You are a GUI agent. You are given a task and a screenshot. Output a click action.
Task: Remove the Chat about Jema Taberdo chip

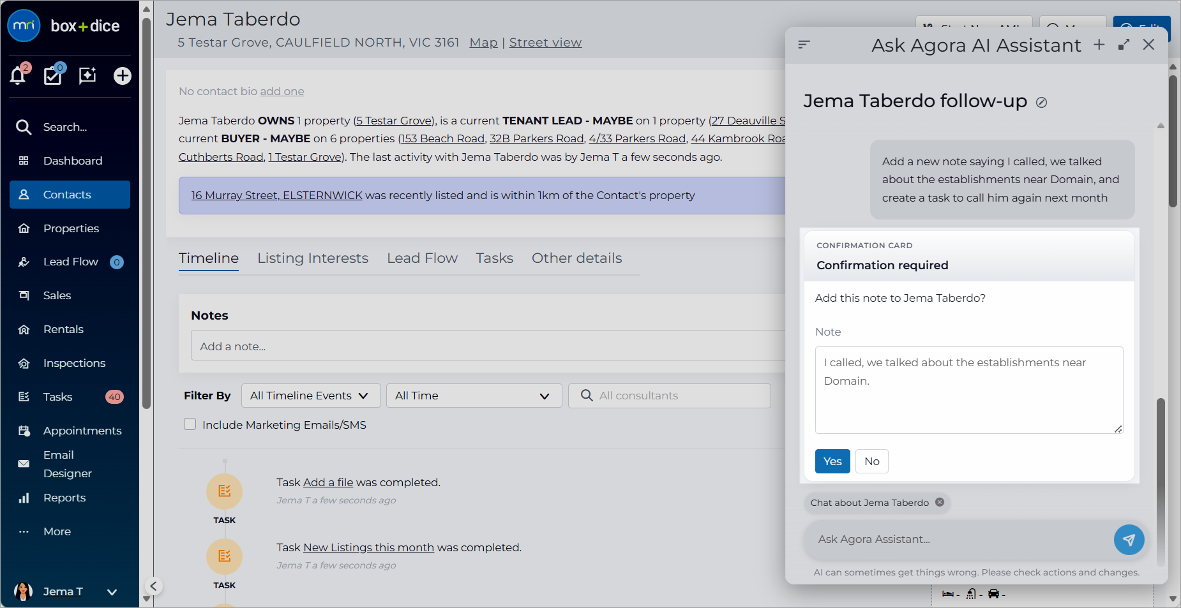tap(940, 502)
